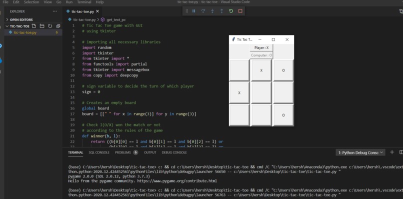Image resolution: width=403 pixels, height=199 pixels.
Task: Collapse all folders in Explorer
Action: coord(58,26)
